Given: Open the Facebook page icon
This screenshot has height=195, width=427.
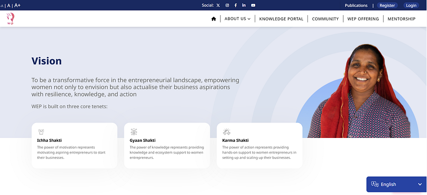Looking at the screenshot, I should tap(236, 5).
